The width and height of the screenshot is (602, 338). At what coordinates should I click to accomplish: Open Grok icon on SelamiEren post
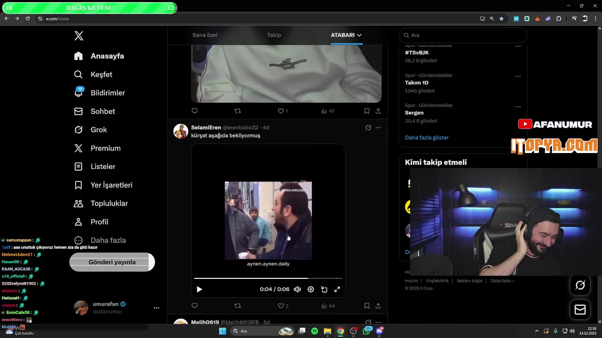click(x=368, y=128)
